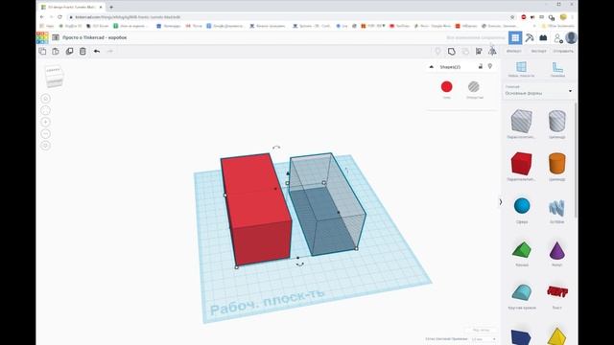The width and height of the screenshot is (614, 345).
Task: Click the shapes panel vertical scrollbar
Action: [x=576, y=160]
